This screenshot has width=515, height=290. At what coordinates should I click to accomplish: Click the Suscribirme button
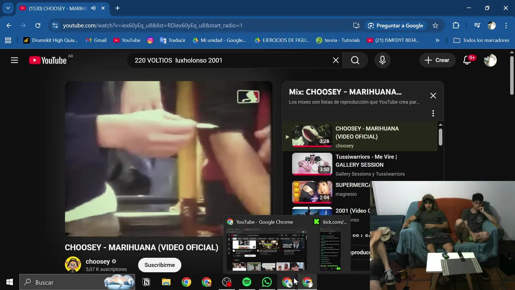coord(160,265)
